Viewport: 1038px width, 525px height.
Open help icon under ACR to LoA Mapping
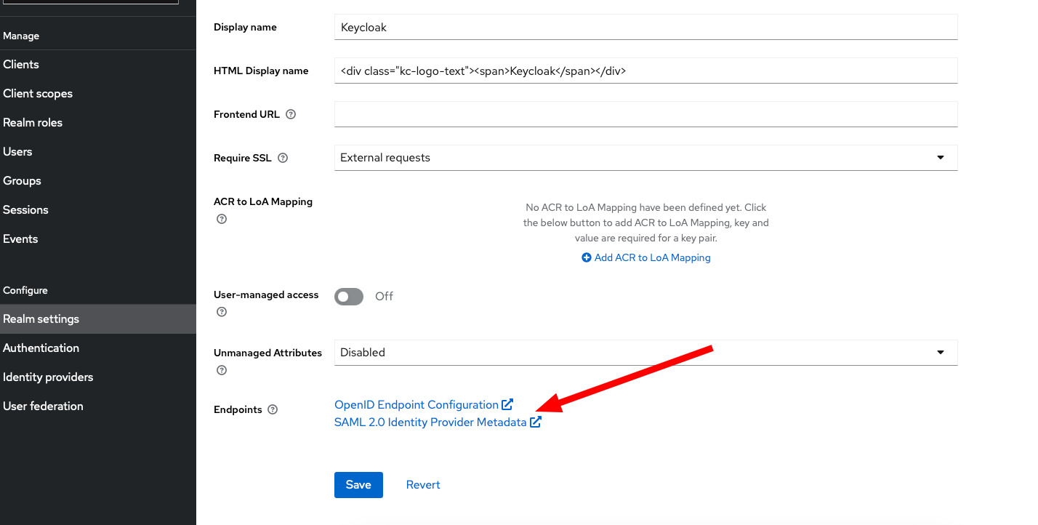click(x=222, y=219)
